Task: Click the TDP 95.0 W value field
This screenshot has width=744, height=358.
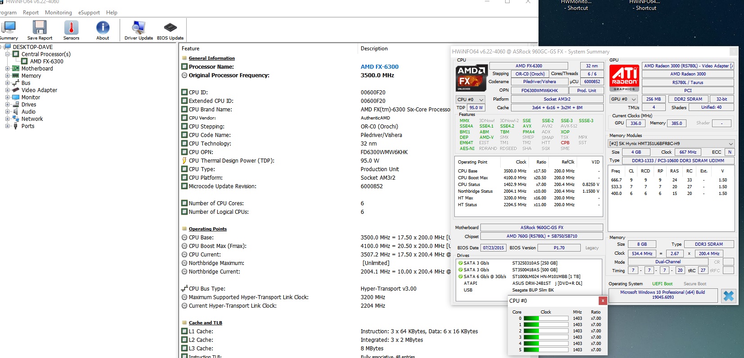Action: (x=476, y=107)
